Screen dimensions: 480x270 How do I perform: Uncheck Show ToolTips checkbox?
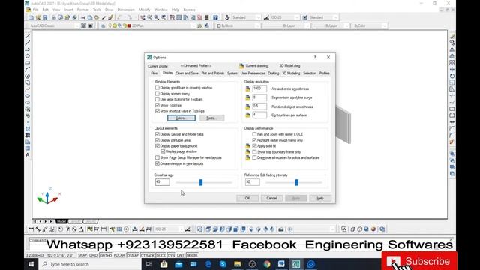tap(157, 105)
